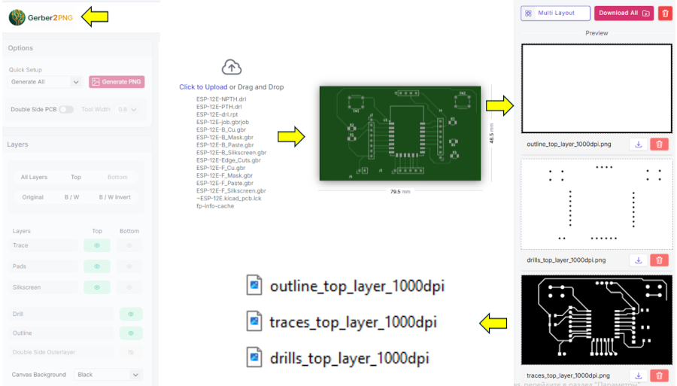This screenshot has width=677, height=386.
Task: Click file ESP-12E-B_Paste.gbr in the list
Action: coord(225,145)
